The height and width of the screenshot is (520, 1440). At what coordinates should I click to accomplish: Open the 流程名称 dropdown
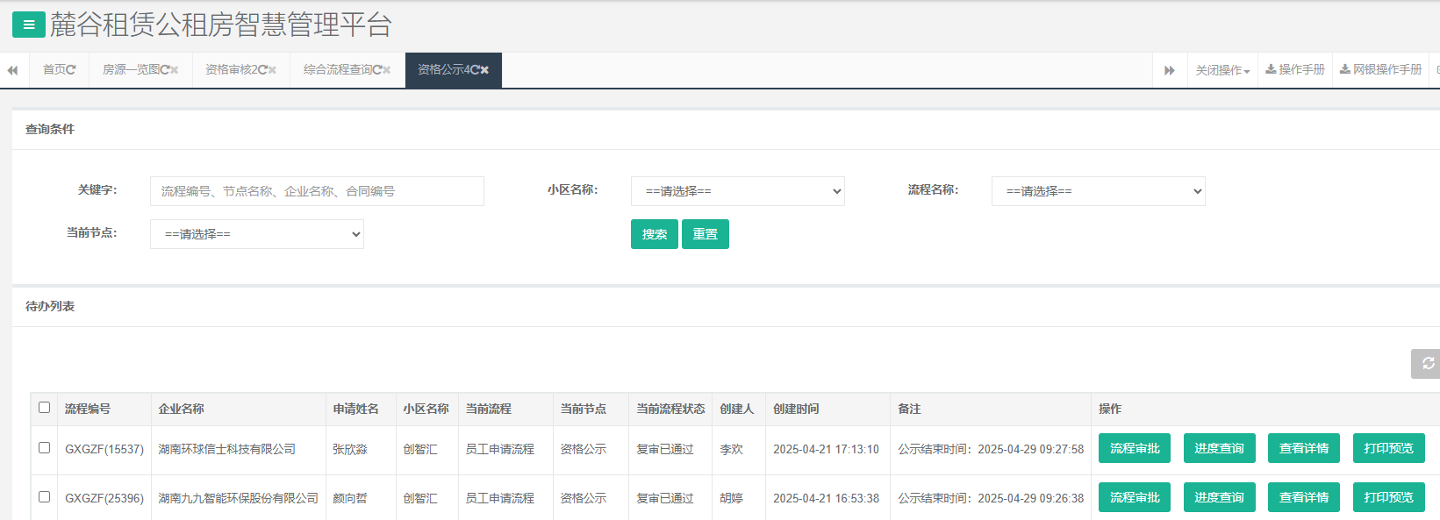pos(1098,191)
